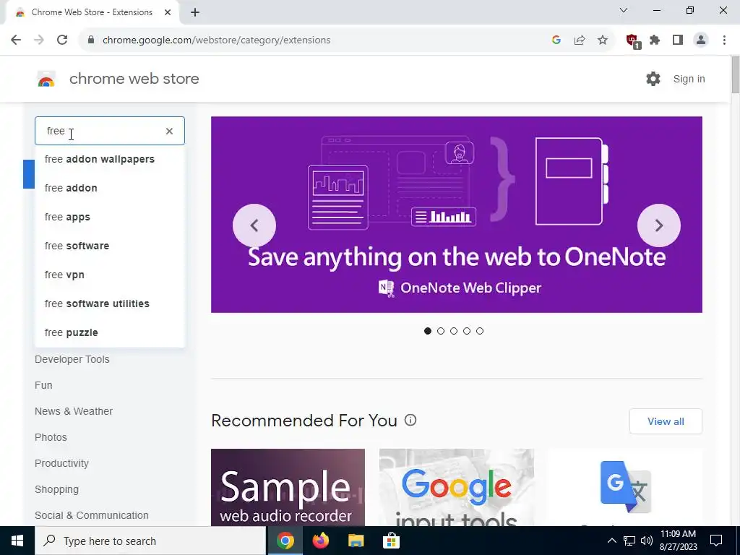The image size is (740, 555).
Task: Click View all recommended extensions
Action: [x=666, y=421]
